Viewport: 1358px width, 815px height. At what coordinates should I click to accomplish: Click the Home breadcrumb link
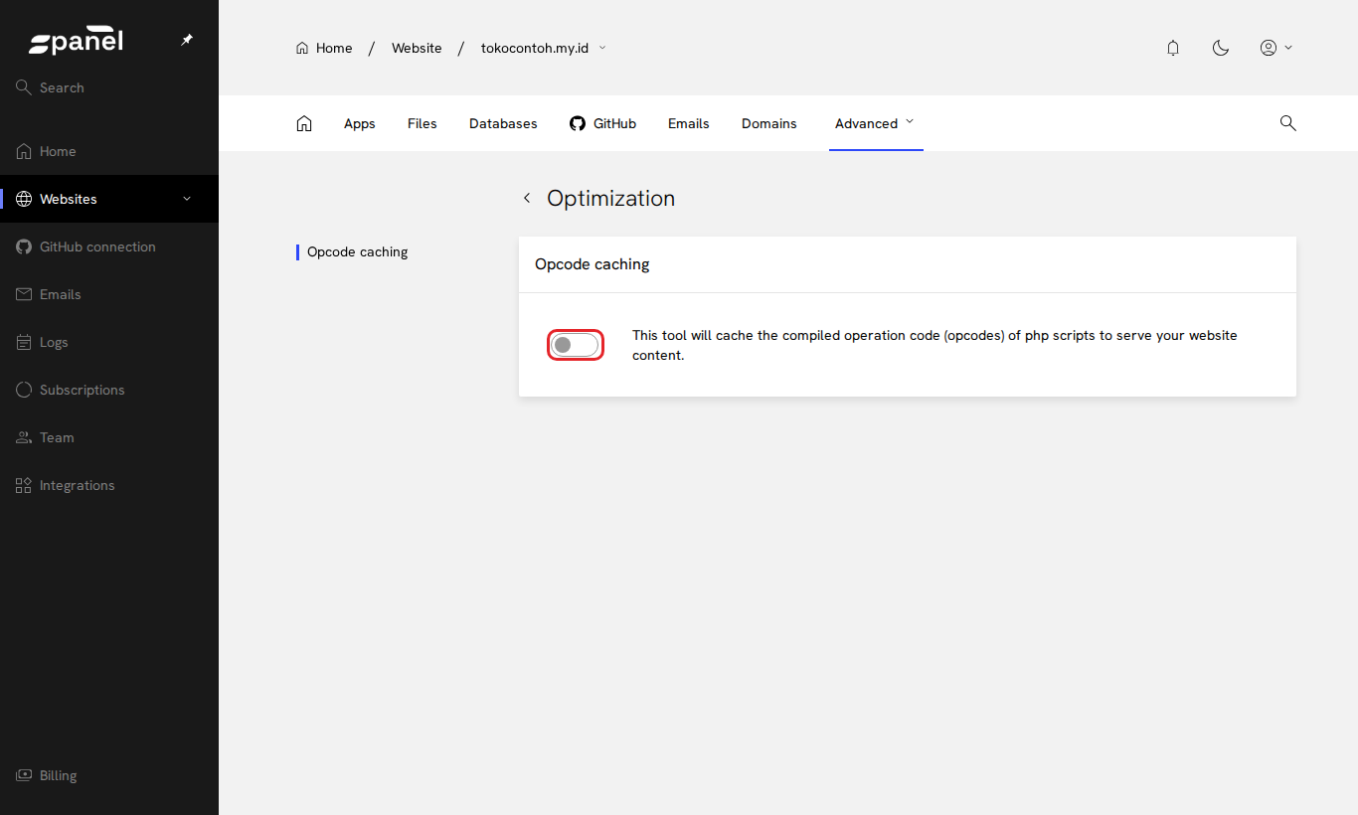point(324,48)
